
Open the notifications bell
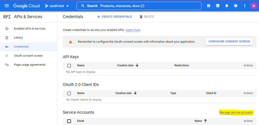tap(227, 6)
